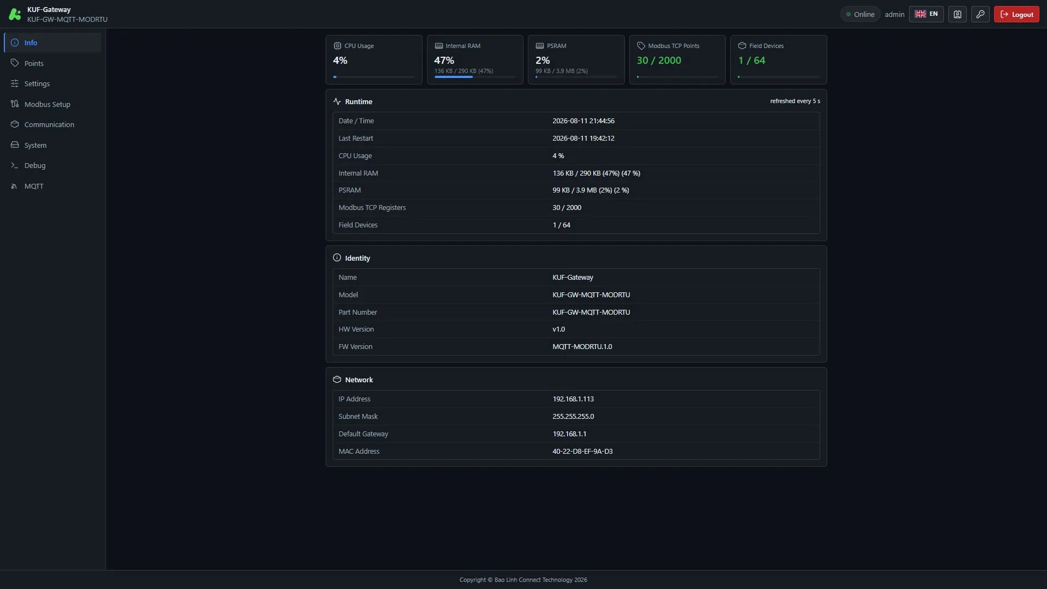Screen dimensions: 1047x589
Task: Click the Info sidebar icon
Action: [15, 43]
